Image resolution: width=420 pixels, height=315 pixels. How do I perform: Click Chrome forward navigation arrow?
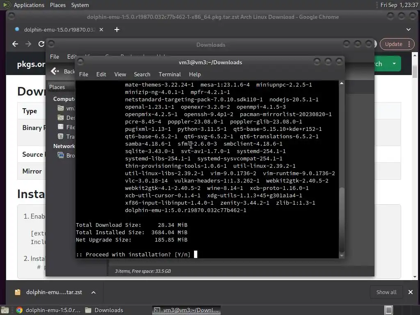tap(28, 44)
